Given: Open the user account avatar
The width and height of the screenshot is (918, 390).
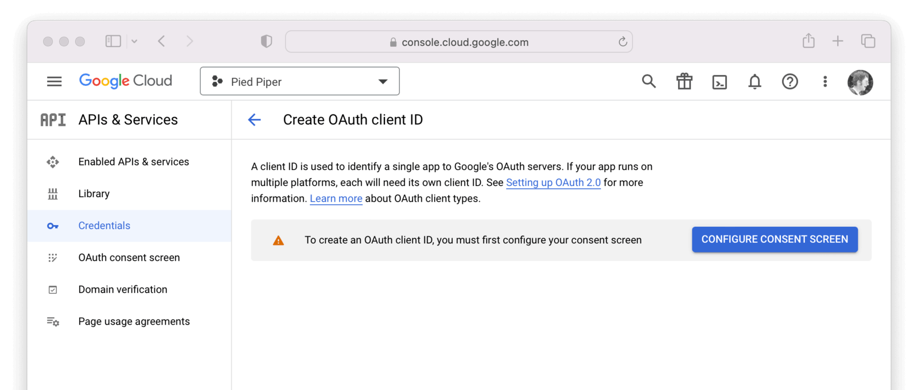Looking at the screenshot, I should click(860, 82).
